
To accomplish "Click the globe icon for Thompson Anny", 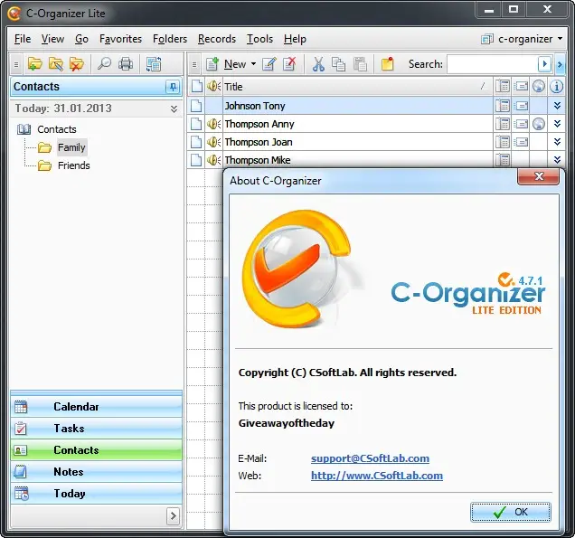I will [x=538, y=124].
